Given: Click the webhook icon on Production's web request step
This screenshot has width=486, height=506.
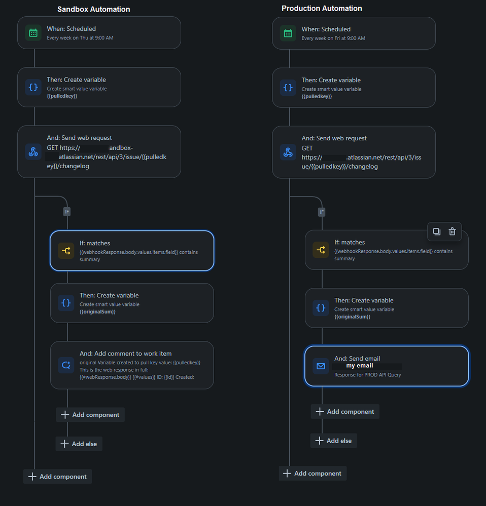Looking at the screenshot, I should coord(288,152).
